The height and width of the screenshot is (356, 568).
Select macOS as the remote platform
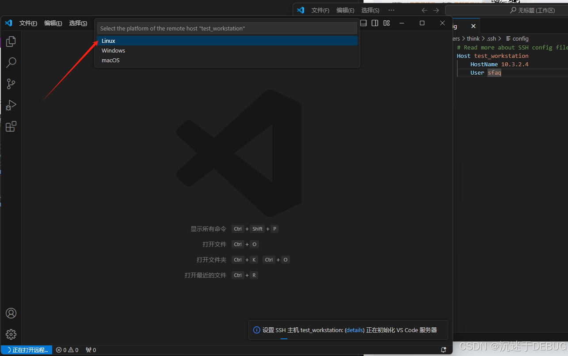[x=227, y=60]
